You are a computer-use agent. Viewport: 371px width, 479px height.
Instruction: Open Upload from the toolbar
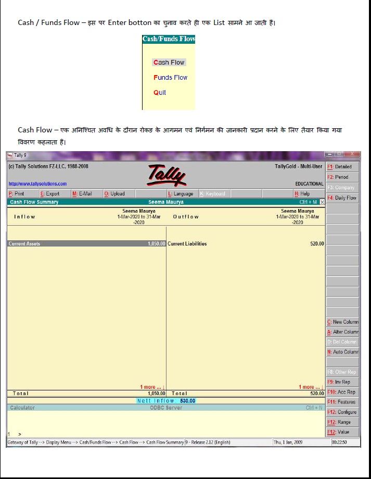coord(114,194)
